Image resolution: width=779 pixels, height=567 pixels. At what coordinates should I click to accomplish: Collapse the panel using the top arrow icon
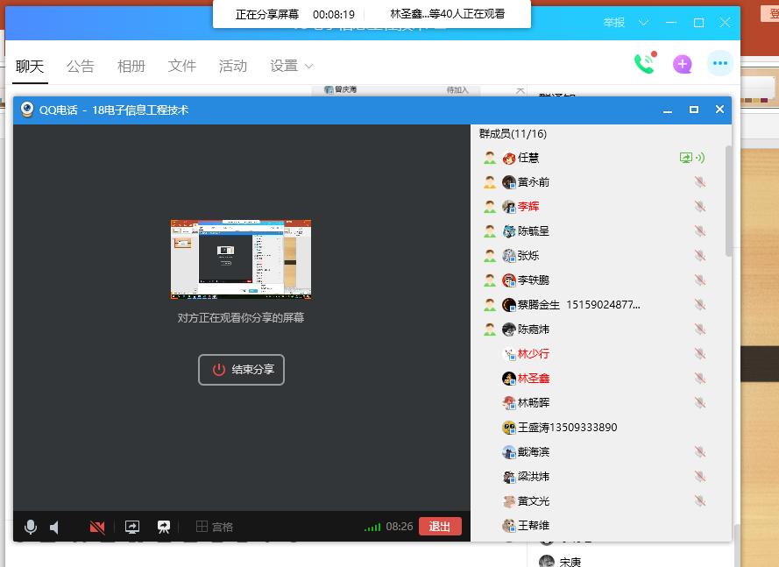520,89
